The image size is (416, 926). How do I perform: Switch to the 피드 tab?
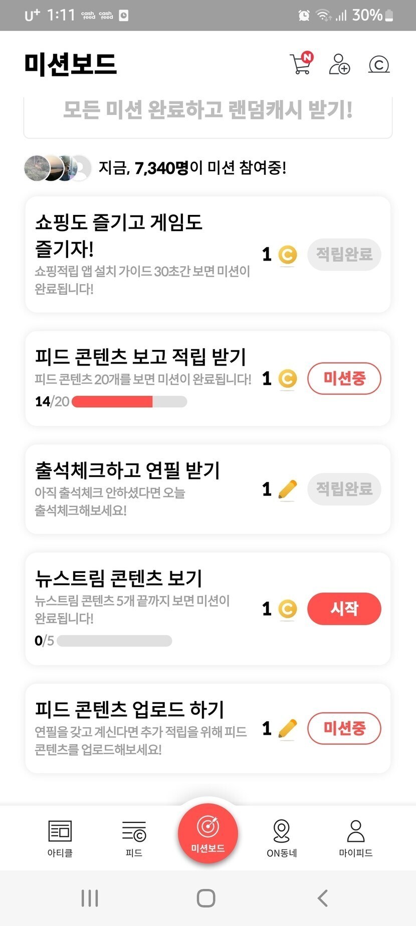coord(134,838)
